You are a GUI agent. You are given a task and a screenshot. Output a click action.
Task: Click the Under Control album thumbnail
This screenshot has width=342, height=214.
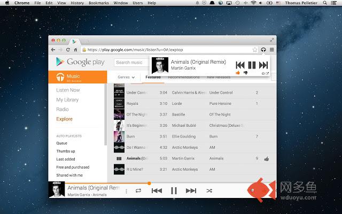(119, 93)
